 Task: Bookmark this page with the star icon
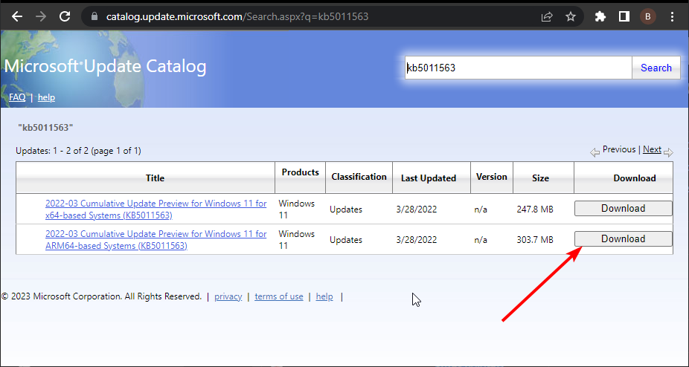571,16
